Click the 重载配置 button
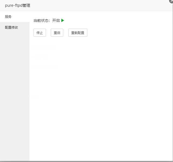The image size is (173, 162). click(78, 33)
